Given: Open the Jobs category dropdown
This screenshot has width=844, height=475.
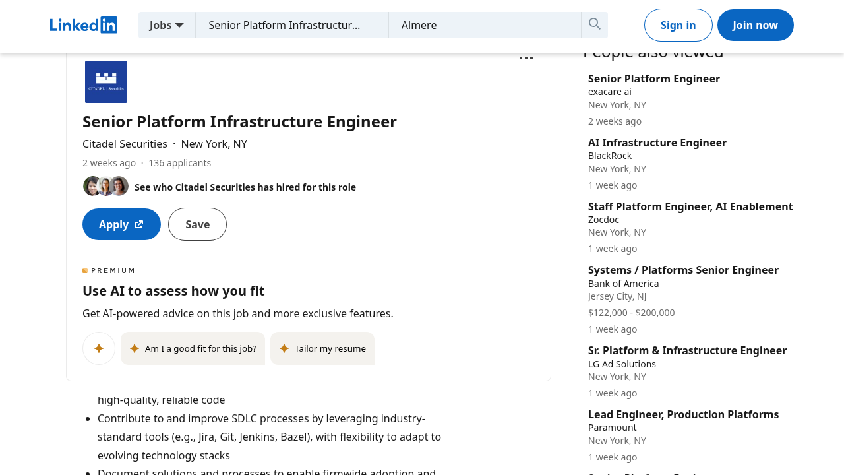Looking at the screenshot, I should (167, 25).
